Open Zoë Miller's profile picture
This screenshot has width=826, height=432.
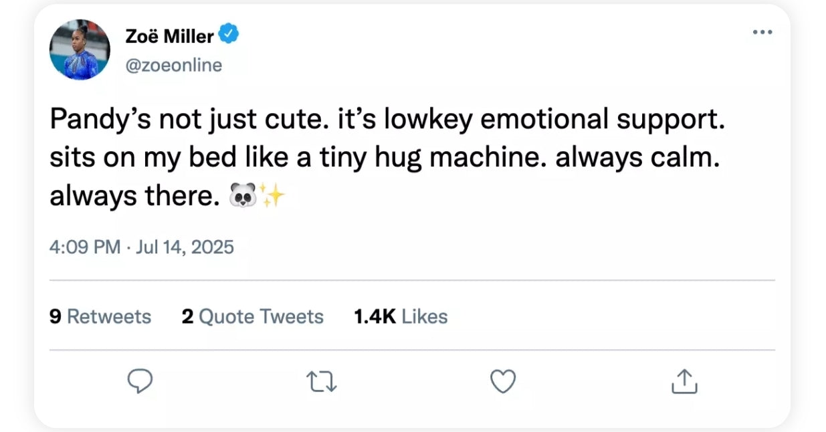click(80, 49)
